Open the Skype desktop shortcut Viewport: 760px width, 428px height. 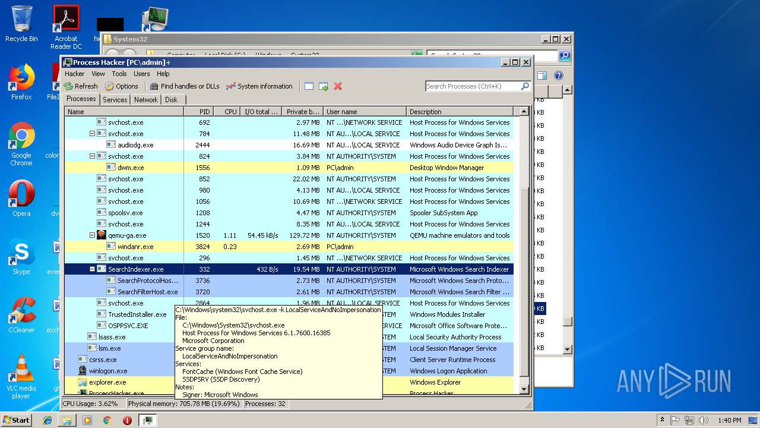click(21, 257)
